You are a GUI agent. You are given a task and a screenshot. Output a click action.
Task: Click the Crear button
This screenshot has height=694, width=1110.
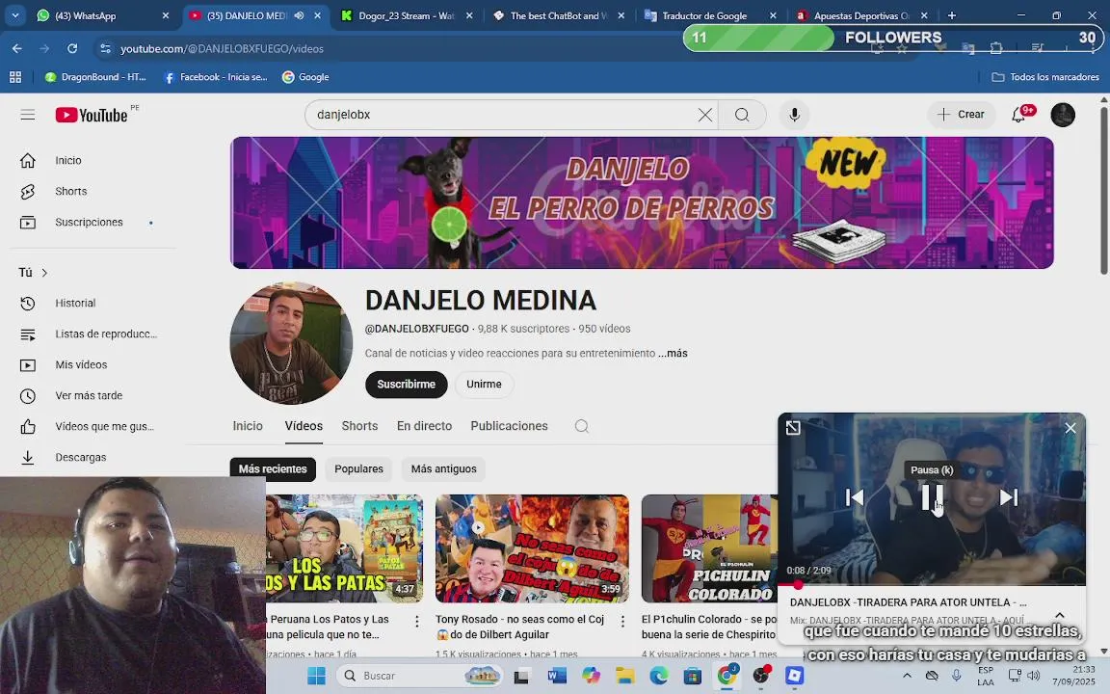pyautogui.click(x=961, y=115)
